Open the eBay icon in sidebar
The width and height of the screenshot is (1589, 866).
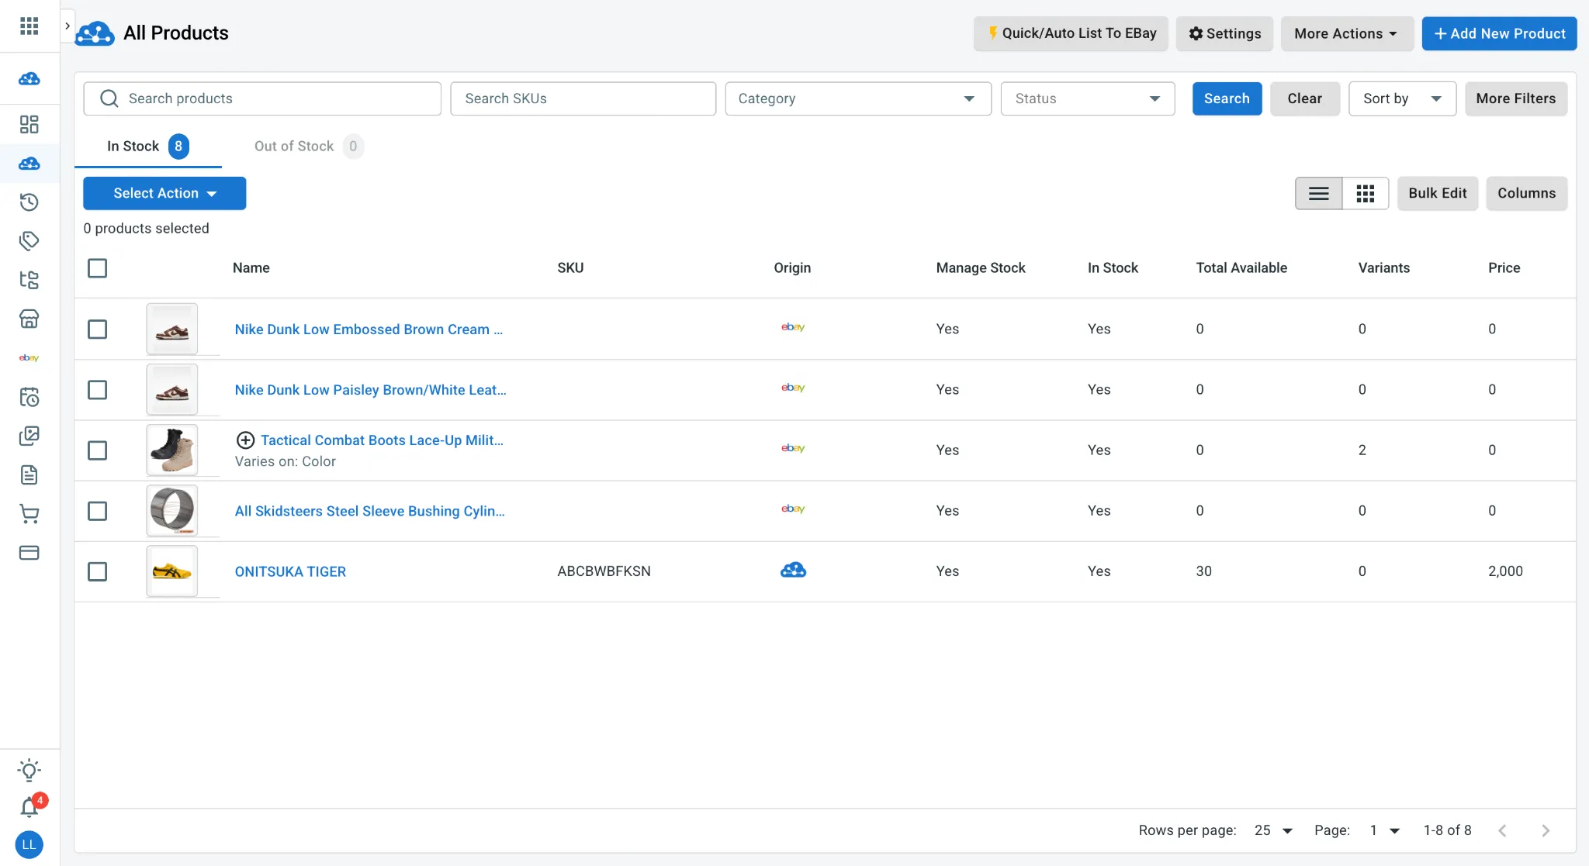tap(29, 357)
